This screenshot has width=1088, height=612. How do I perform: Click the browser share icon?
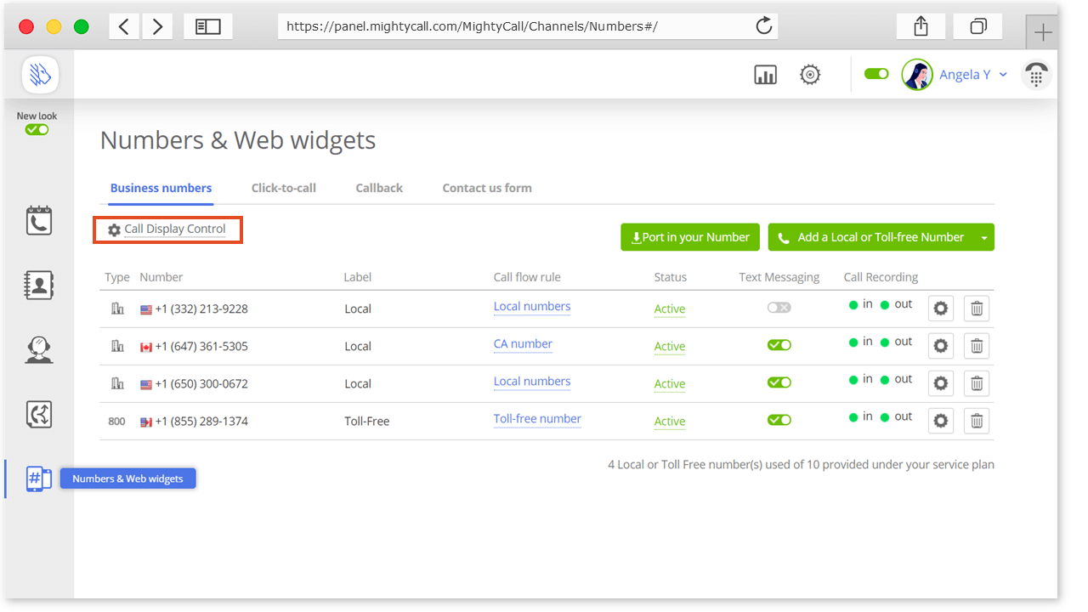[921, 26]
